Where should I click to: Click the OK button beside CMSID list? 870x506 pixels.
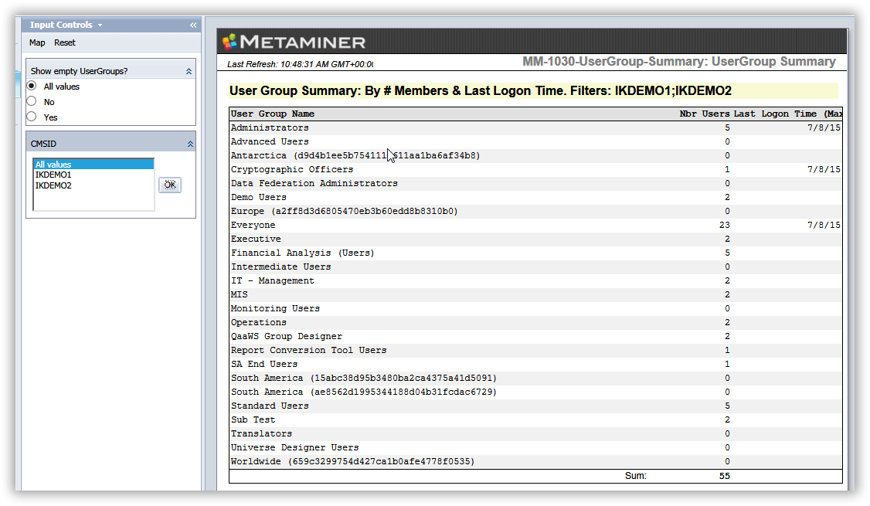coord(170,185)
